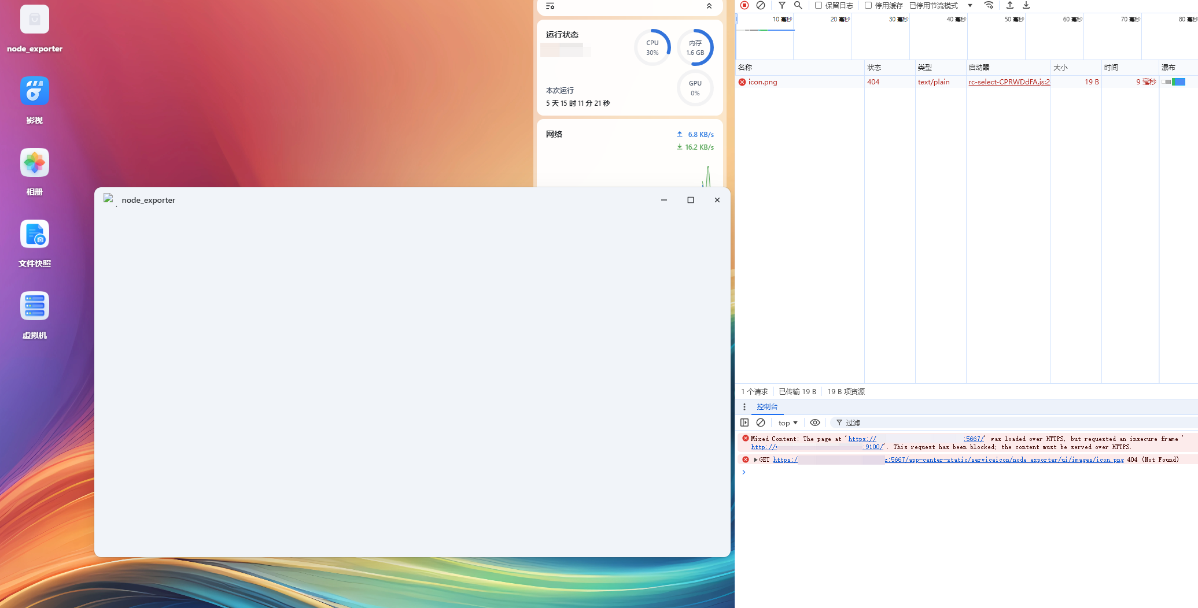Viewport: 1198px width, 608px height.
Task: Expand the GET 404 error entry
Action: pyautogui.click(x=755, y=460)
